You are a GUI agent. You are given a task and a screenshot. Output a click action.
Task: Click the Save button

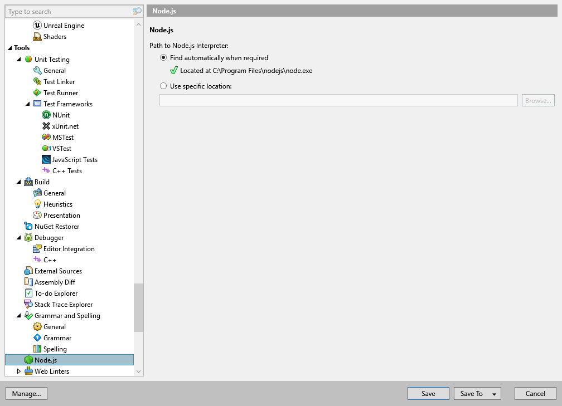coord(428,393)
